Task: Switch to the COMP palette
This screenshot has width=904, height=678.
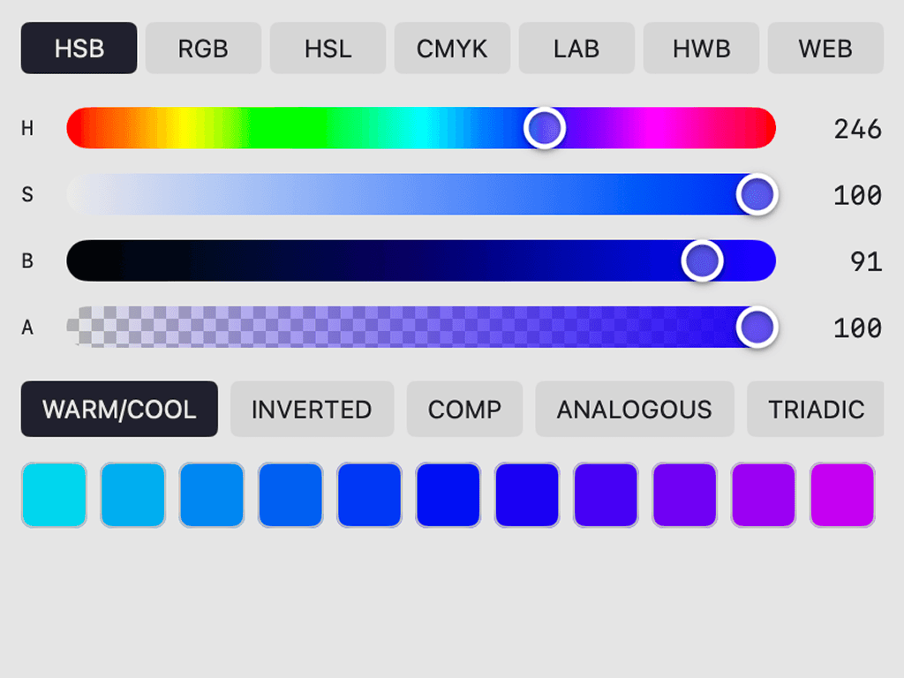Action: [x=464, y=409]
